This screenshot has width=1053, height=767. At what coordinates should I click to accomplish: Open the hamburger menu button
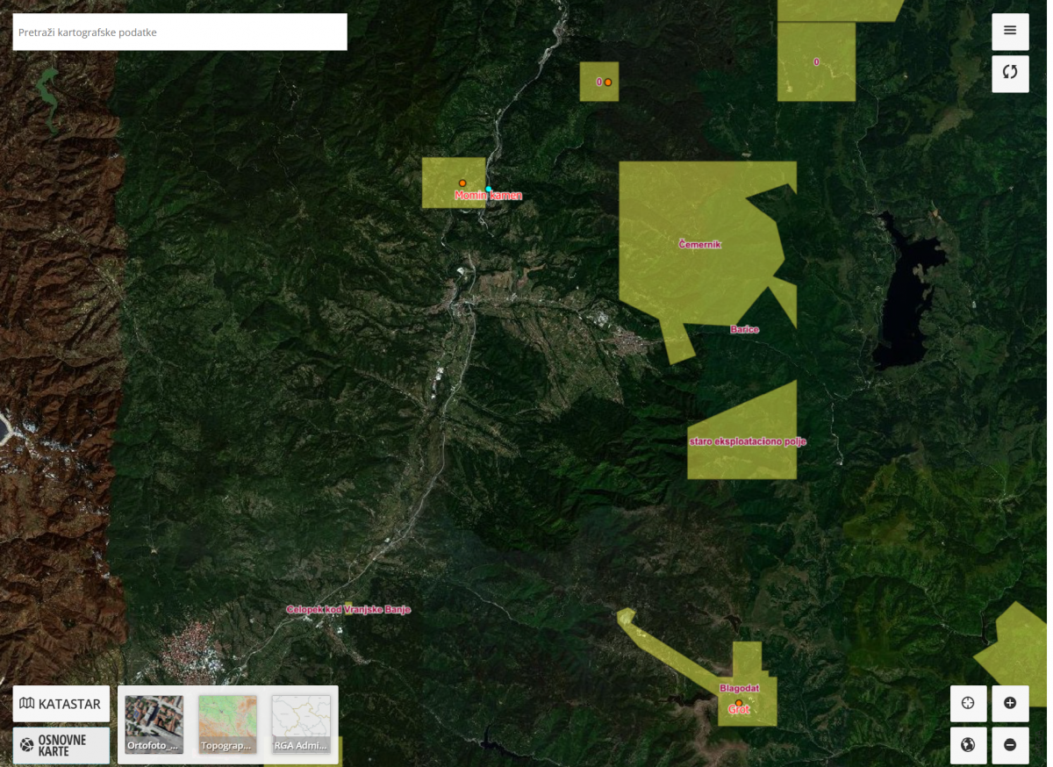point(1010,31)
